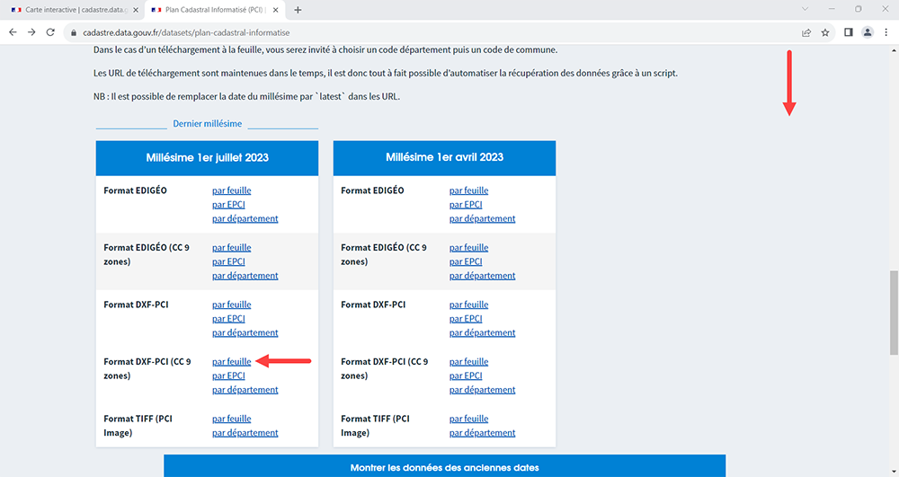Click the vertical page scrollbar thumb
Viewport: 899px width, 477px height.
point(893,312)
